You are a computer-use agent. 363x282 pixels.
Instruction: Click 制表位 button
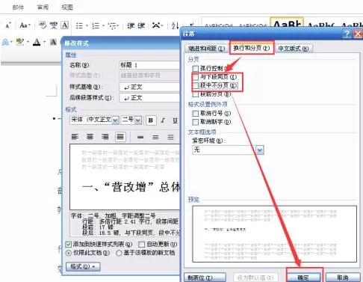205,278
